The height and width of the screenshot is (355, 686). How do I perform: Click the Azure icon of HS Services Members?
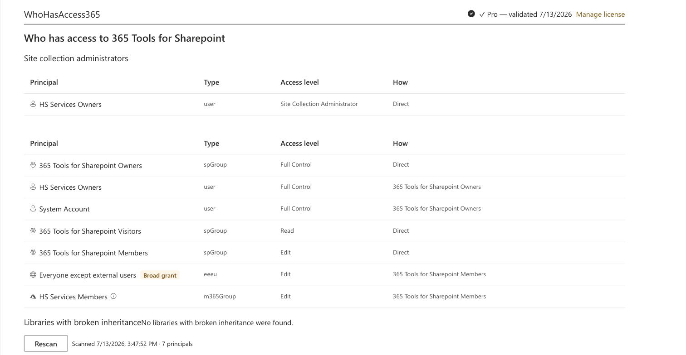pos(33,297)
